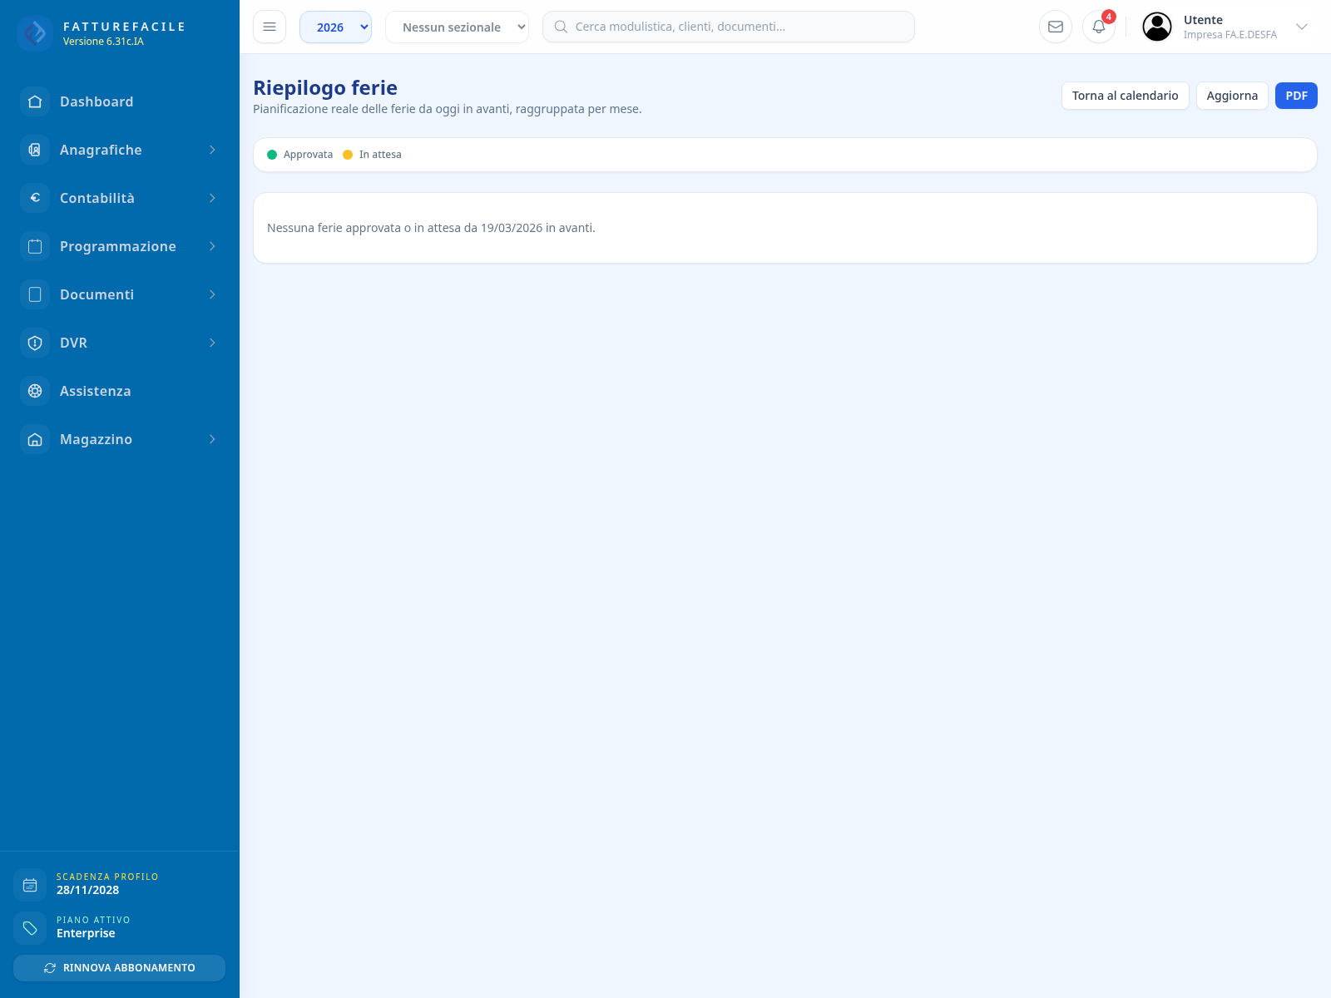Click Rinnova Abbonamento button
1331x998 pixels.
pos(119,968)
